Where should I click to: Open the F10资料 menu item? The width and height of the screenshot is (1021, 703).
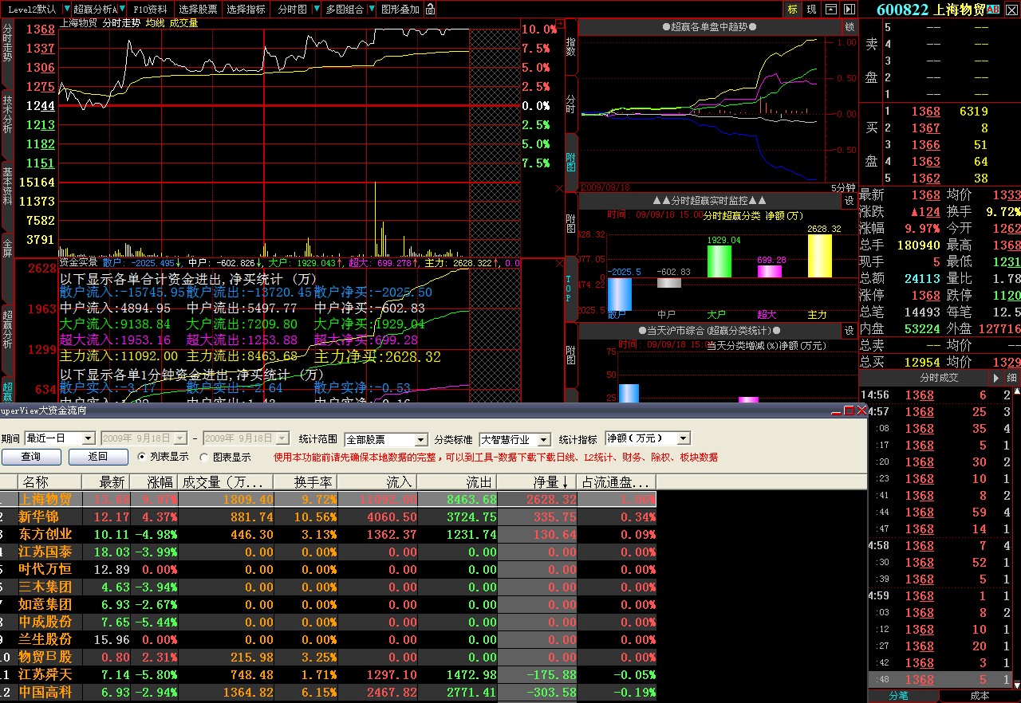[150, 10]
